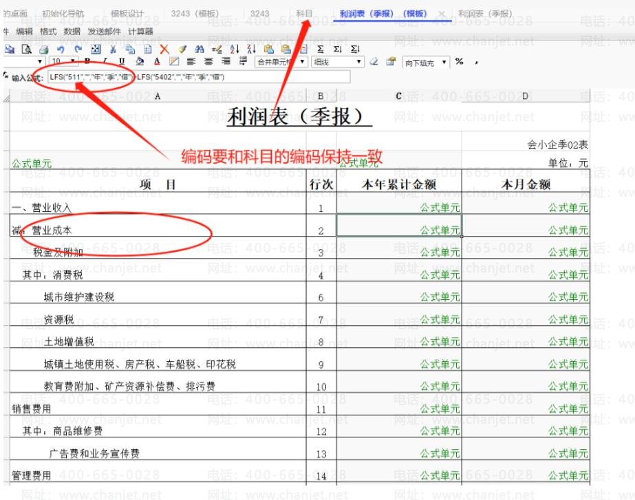635x500 pixels.
Task: Select the 营业成本 本年累计金额 formula cell
Action: point(399,226)
